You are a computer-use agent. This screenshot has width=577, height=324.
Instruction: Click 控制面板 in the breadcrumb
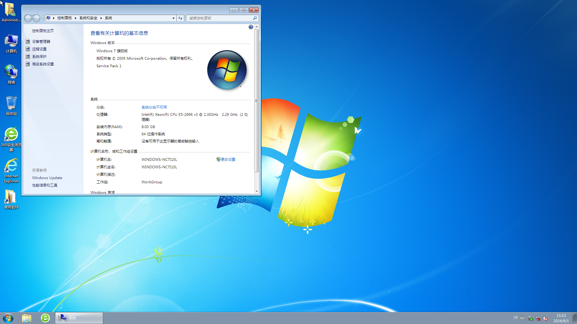coord(64,18)
